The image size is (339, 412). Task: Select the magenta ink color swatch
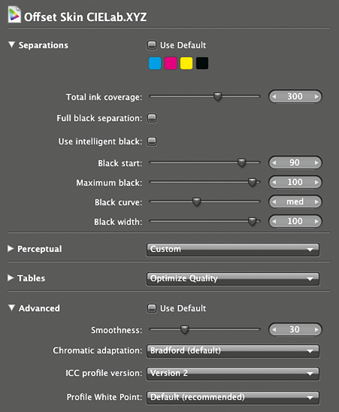171,63
